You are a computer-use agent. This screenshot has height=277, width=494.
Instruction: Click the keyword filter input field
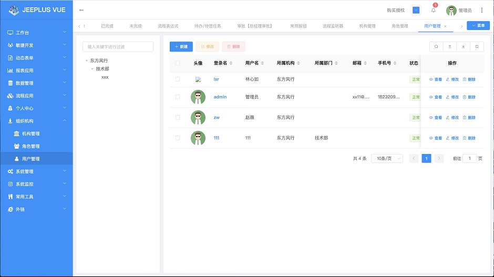pos(118,47)
